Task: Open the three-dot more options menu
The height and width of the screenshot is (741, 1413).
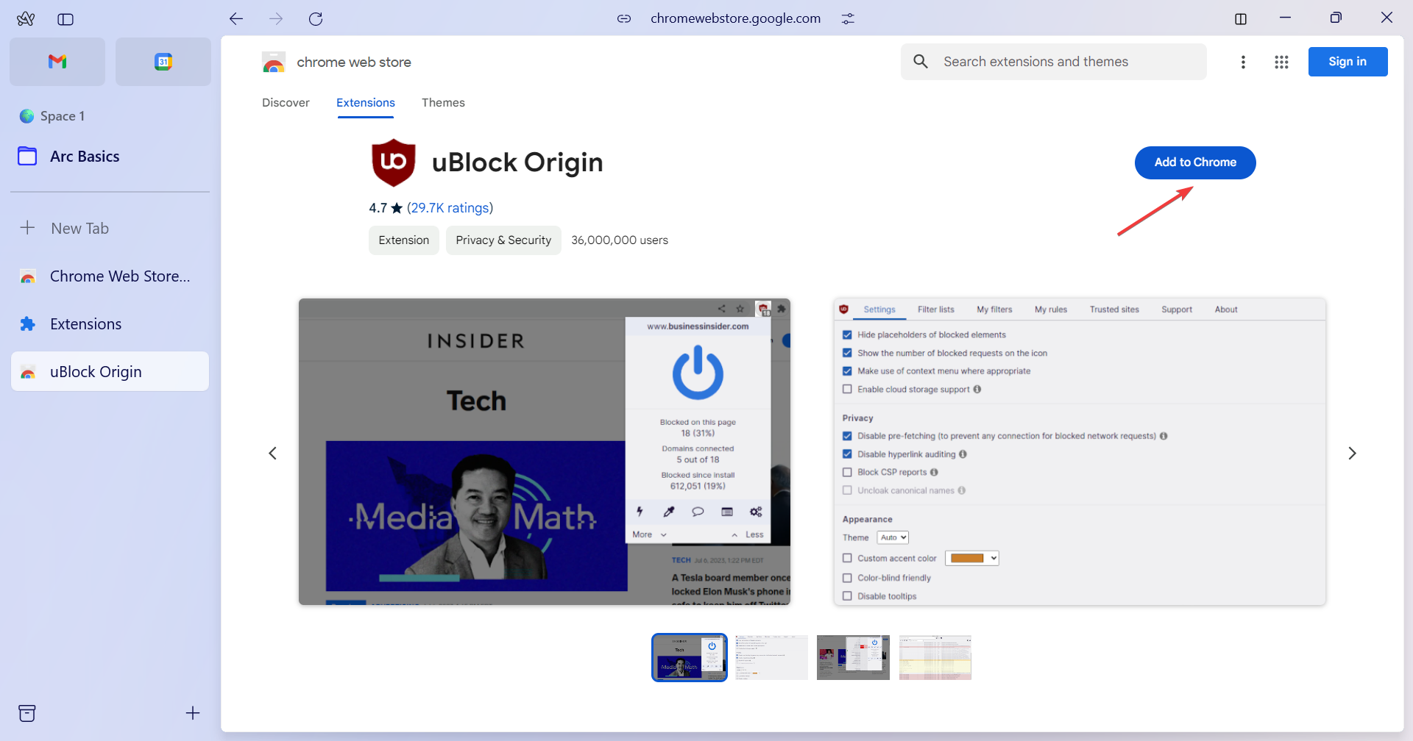Action: [x=1243, y=62]
